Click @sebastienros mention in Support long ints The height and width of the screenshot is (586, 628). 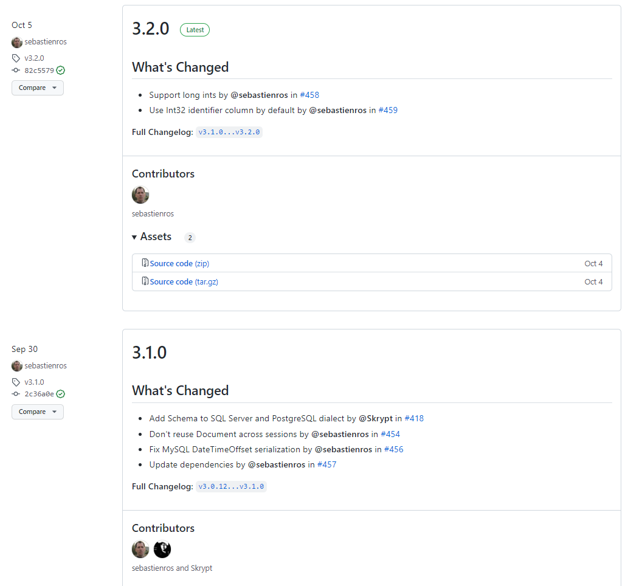(x=259, y=95)
